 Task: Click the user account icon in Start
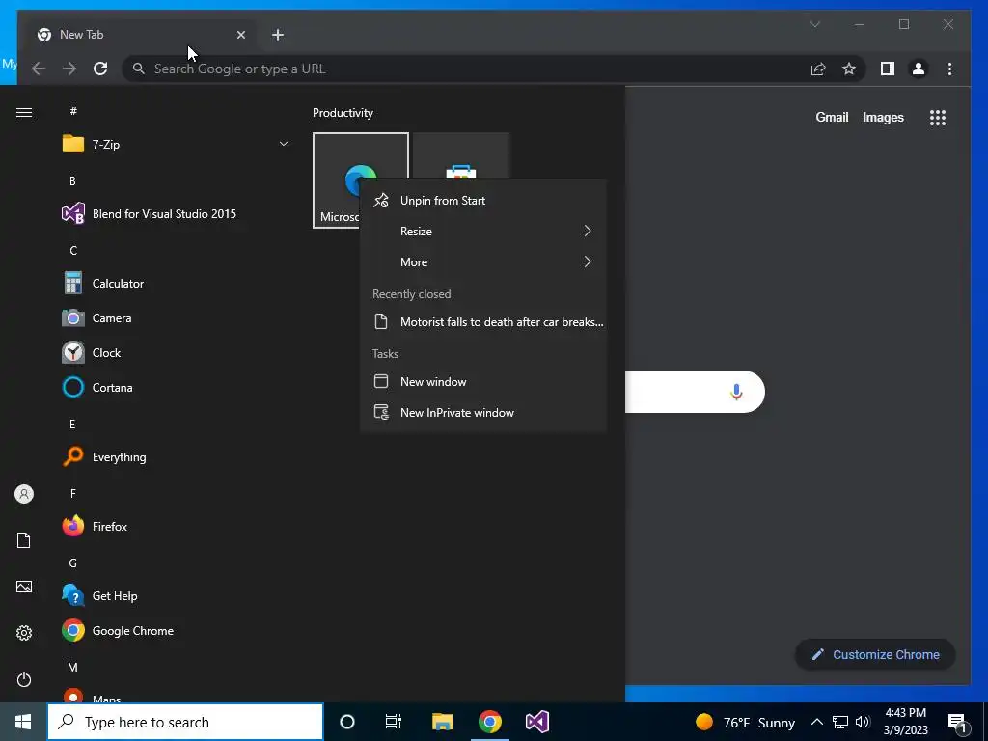24,494
